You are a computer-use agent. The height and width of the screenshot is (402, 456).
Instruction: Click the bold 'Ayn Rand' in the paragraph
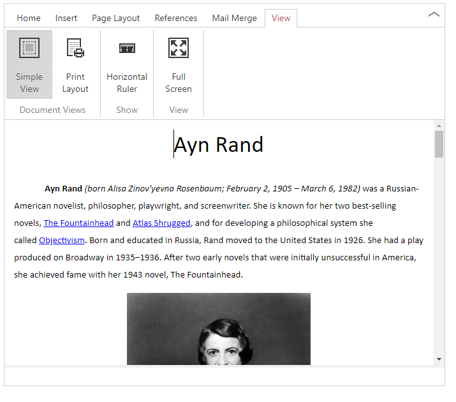(x=63, y=189)
